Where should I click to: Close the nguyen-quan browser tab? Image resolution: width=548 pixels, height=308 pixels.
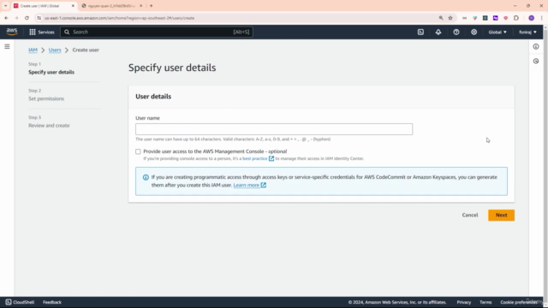[140, 6]
